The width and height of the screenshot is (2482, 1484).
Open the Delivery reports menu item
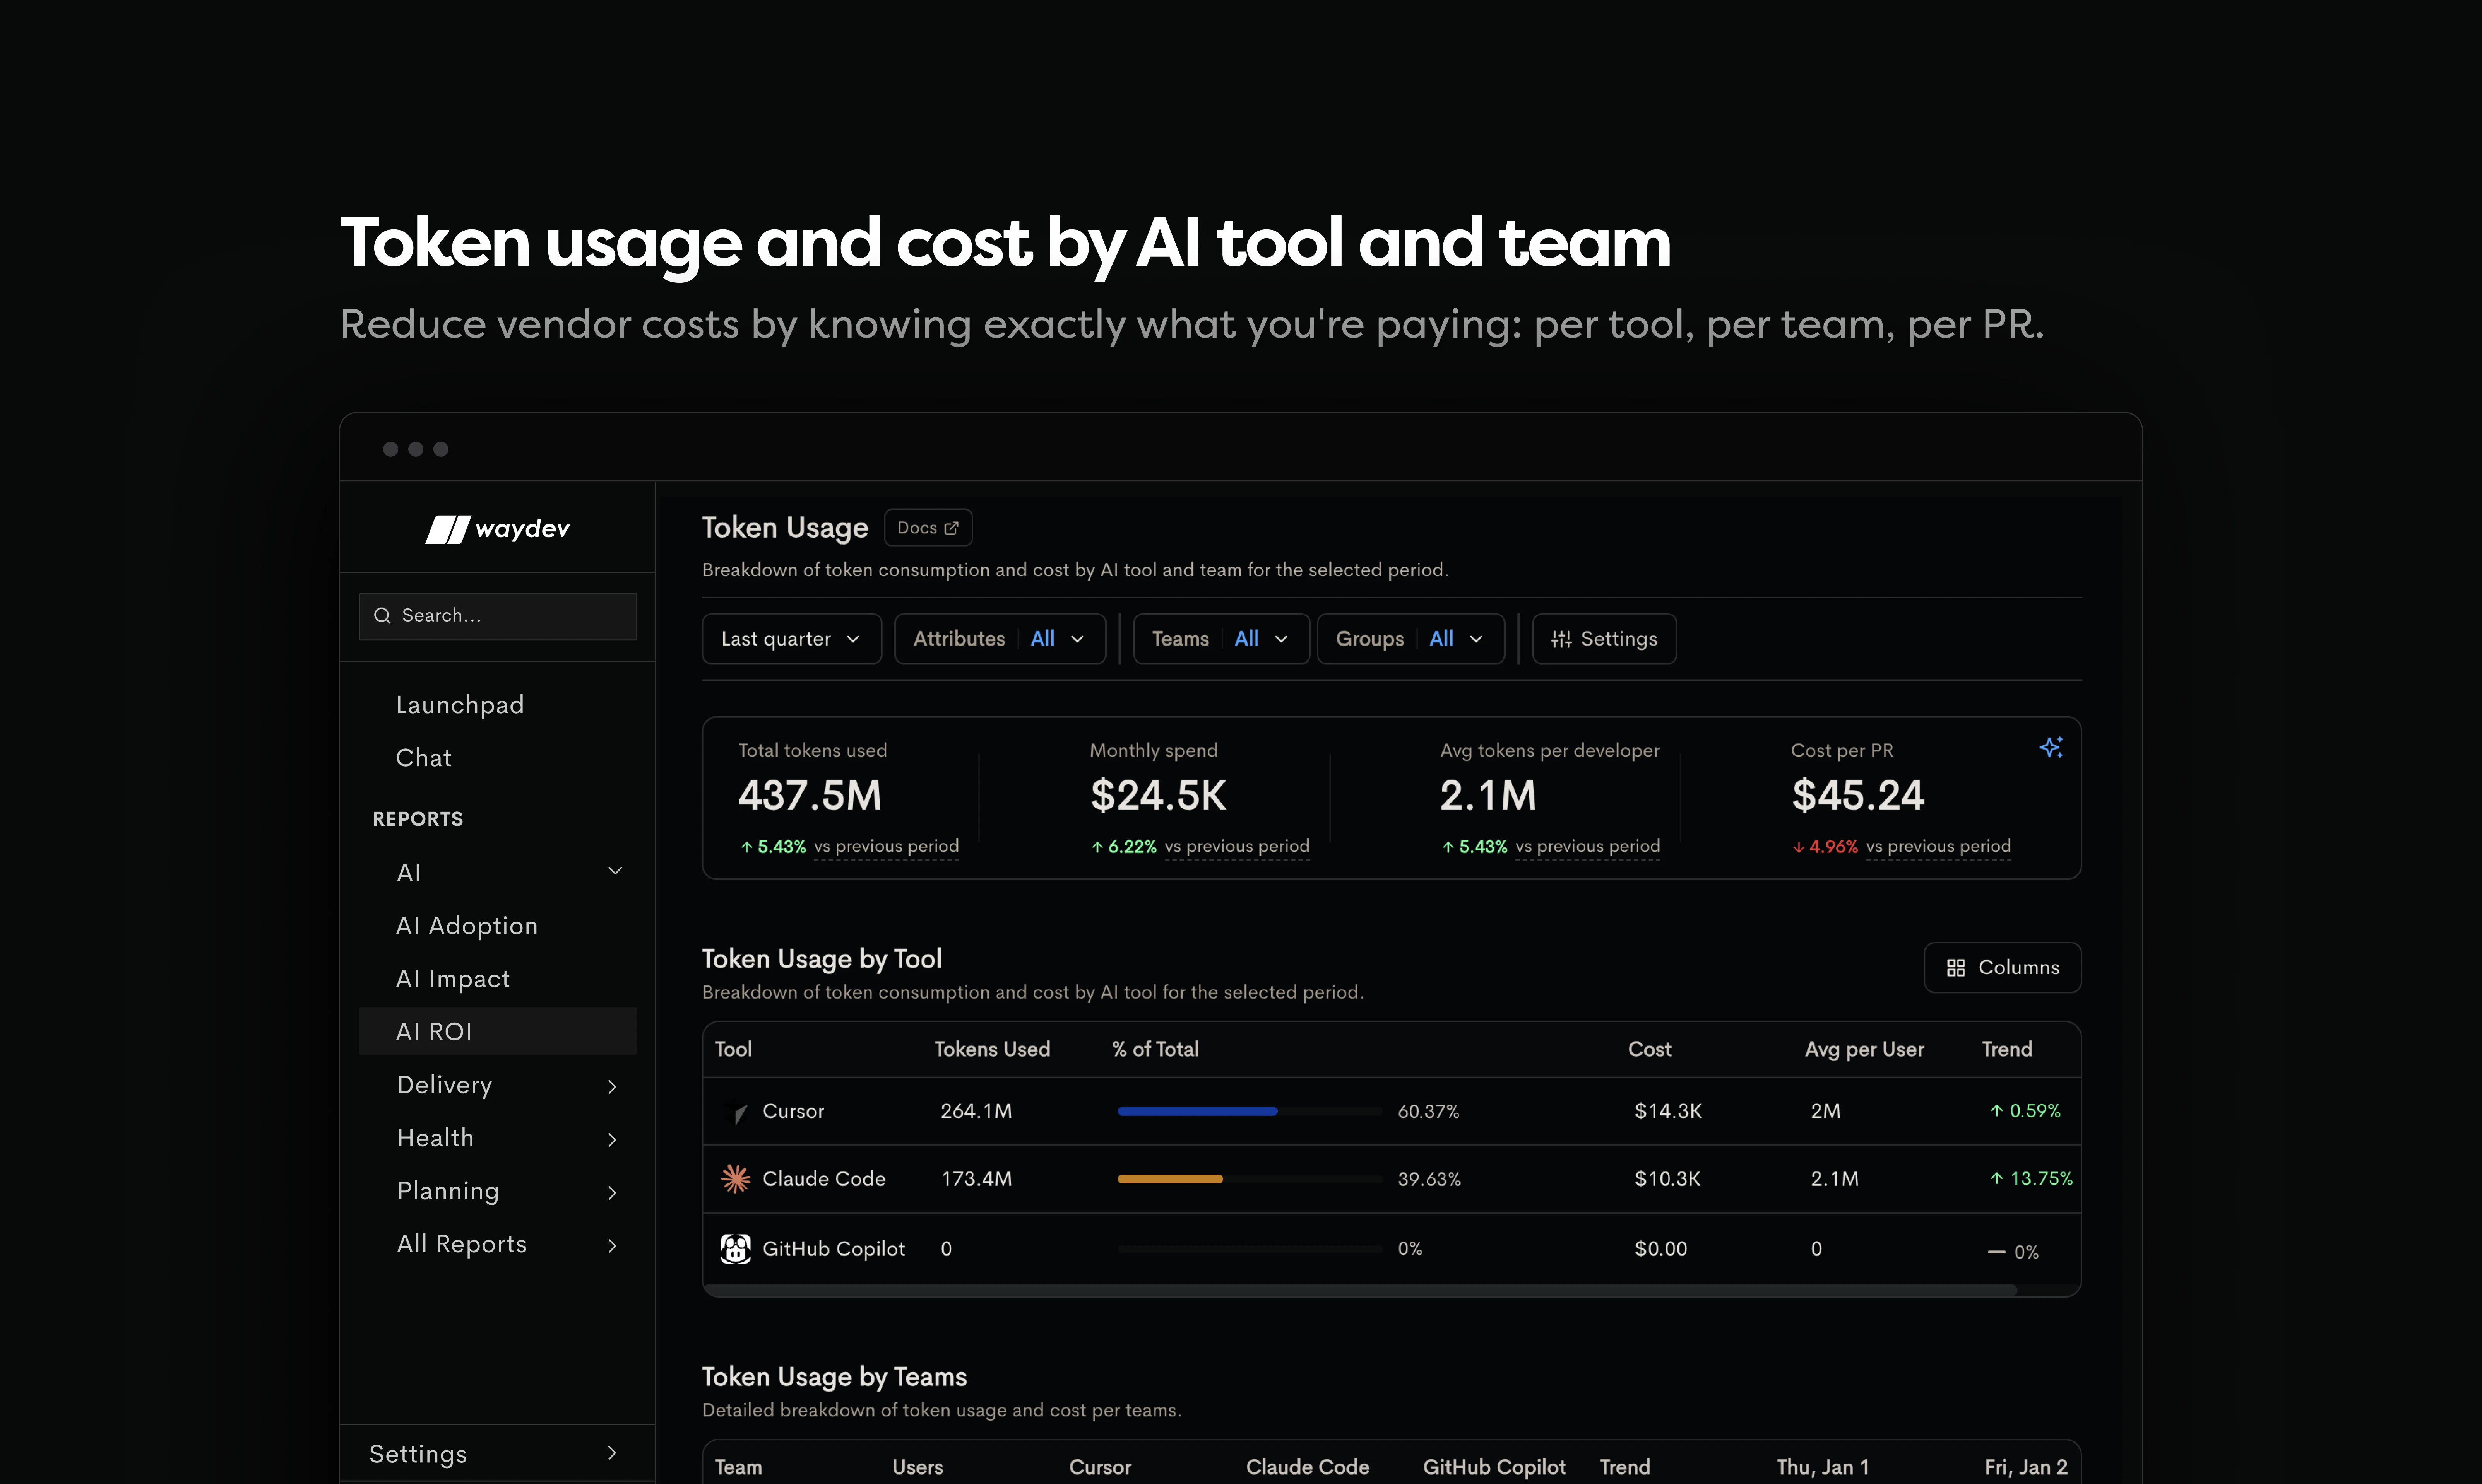(444, 1085)
